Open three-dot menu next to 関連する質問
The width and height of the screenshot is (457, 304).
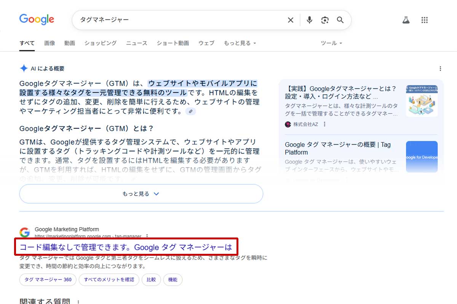coord(78,302)
